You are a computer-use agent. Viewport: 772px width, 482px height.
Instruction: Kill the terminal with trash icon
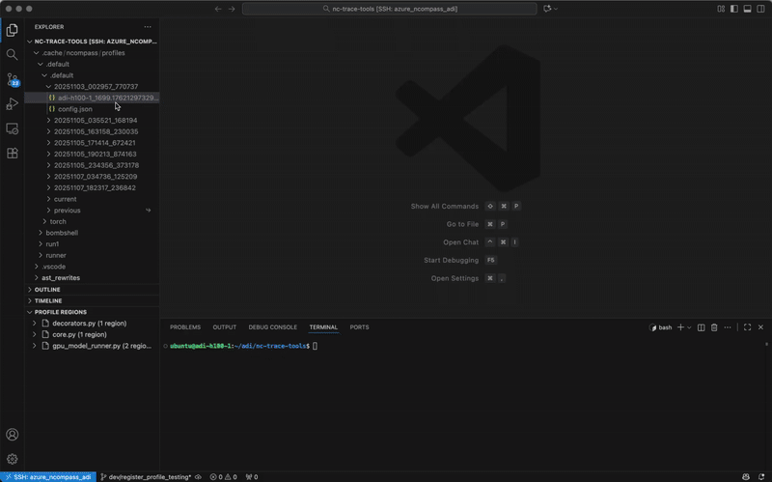coord(714,327)
